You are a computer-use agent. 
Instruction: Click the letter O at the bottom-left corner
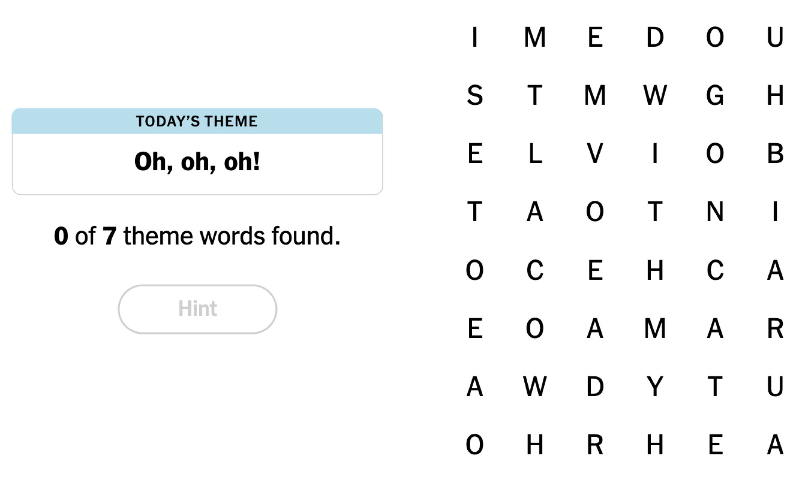[475, 444]
